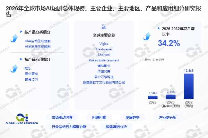Click the Kakao Entertainment company name
The width and height of the screenshot is (208, 138).
point(104,60)
